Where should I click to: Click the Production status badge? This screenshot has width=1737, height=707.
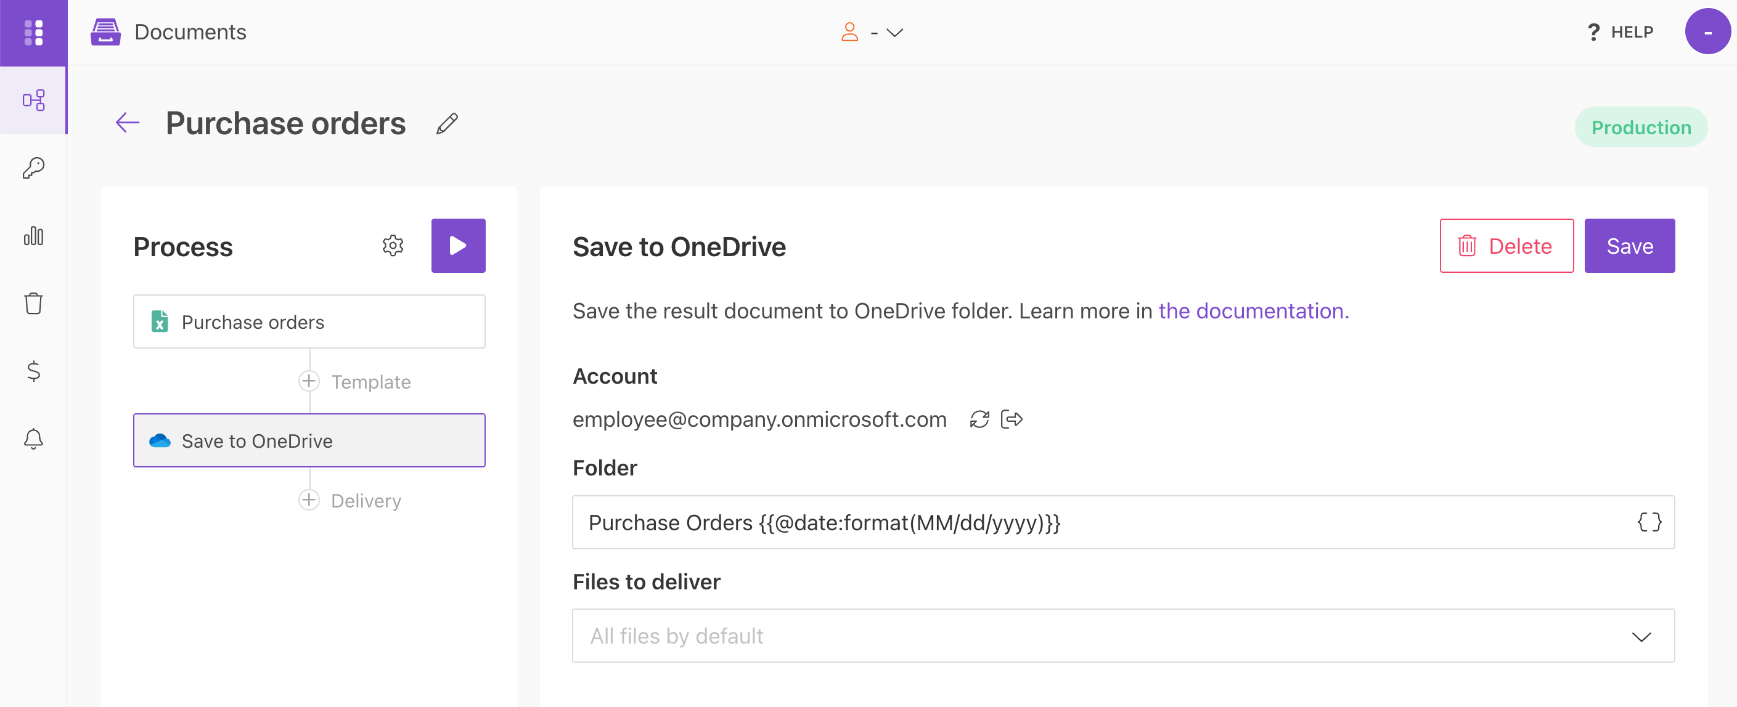point(1641,127)
